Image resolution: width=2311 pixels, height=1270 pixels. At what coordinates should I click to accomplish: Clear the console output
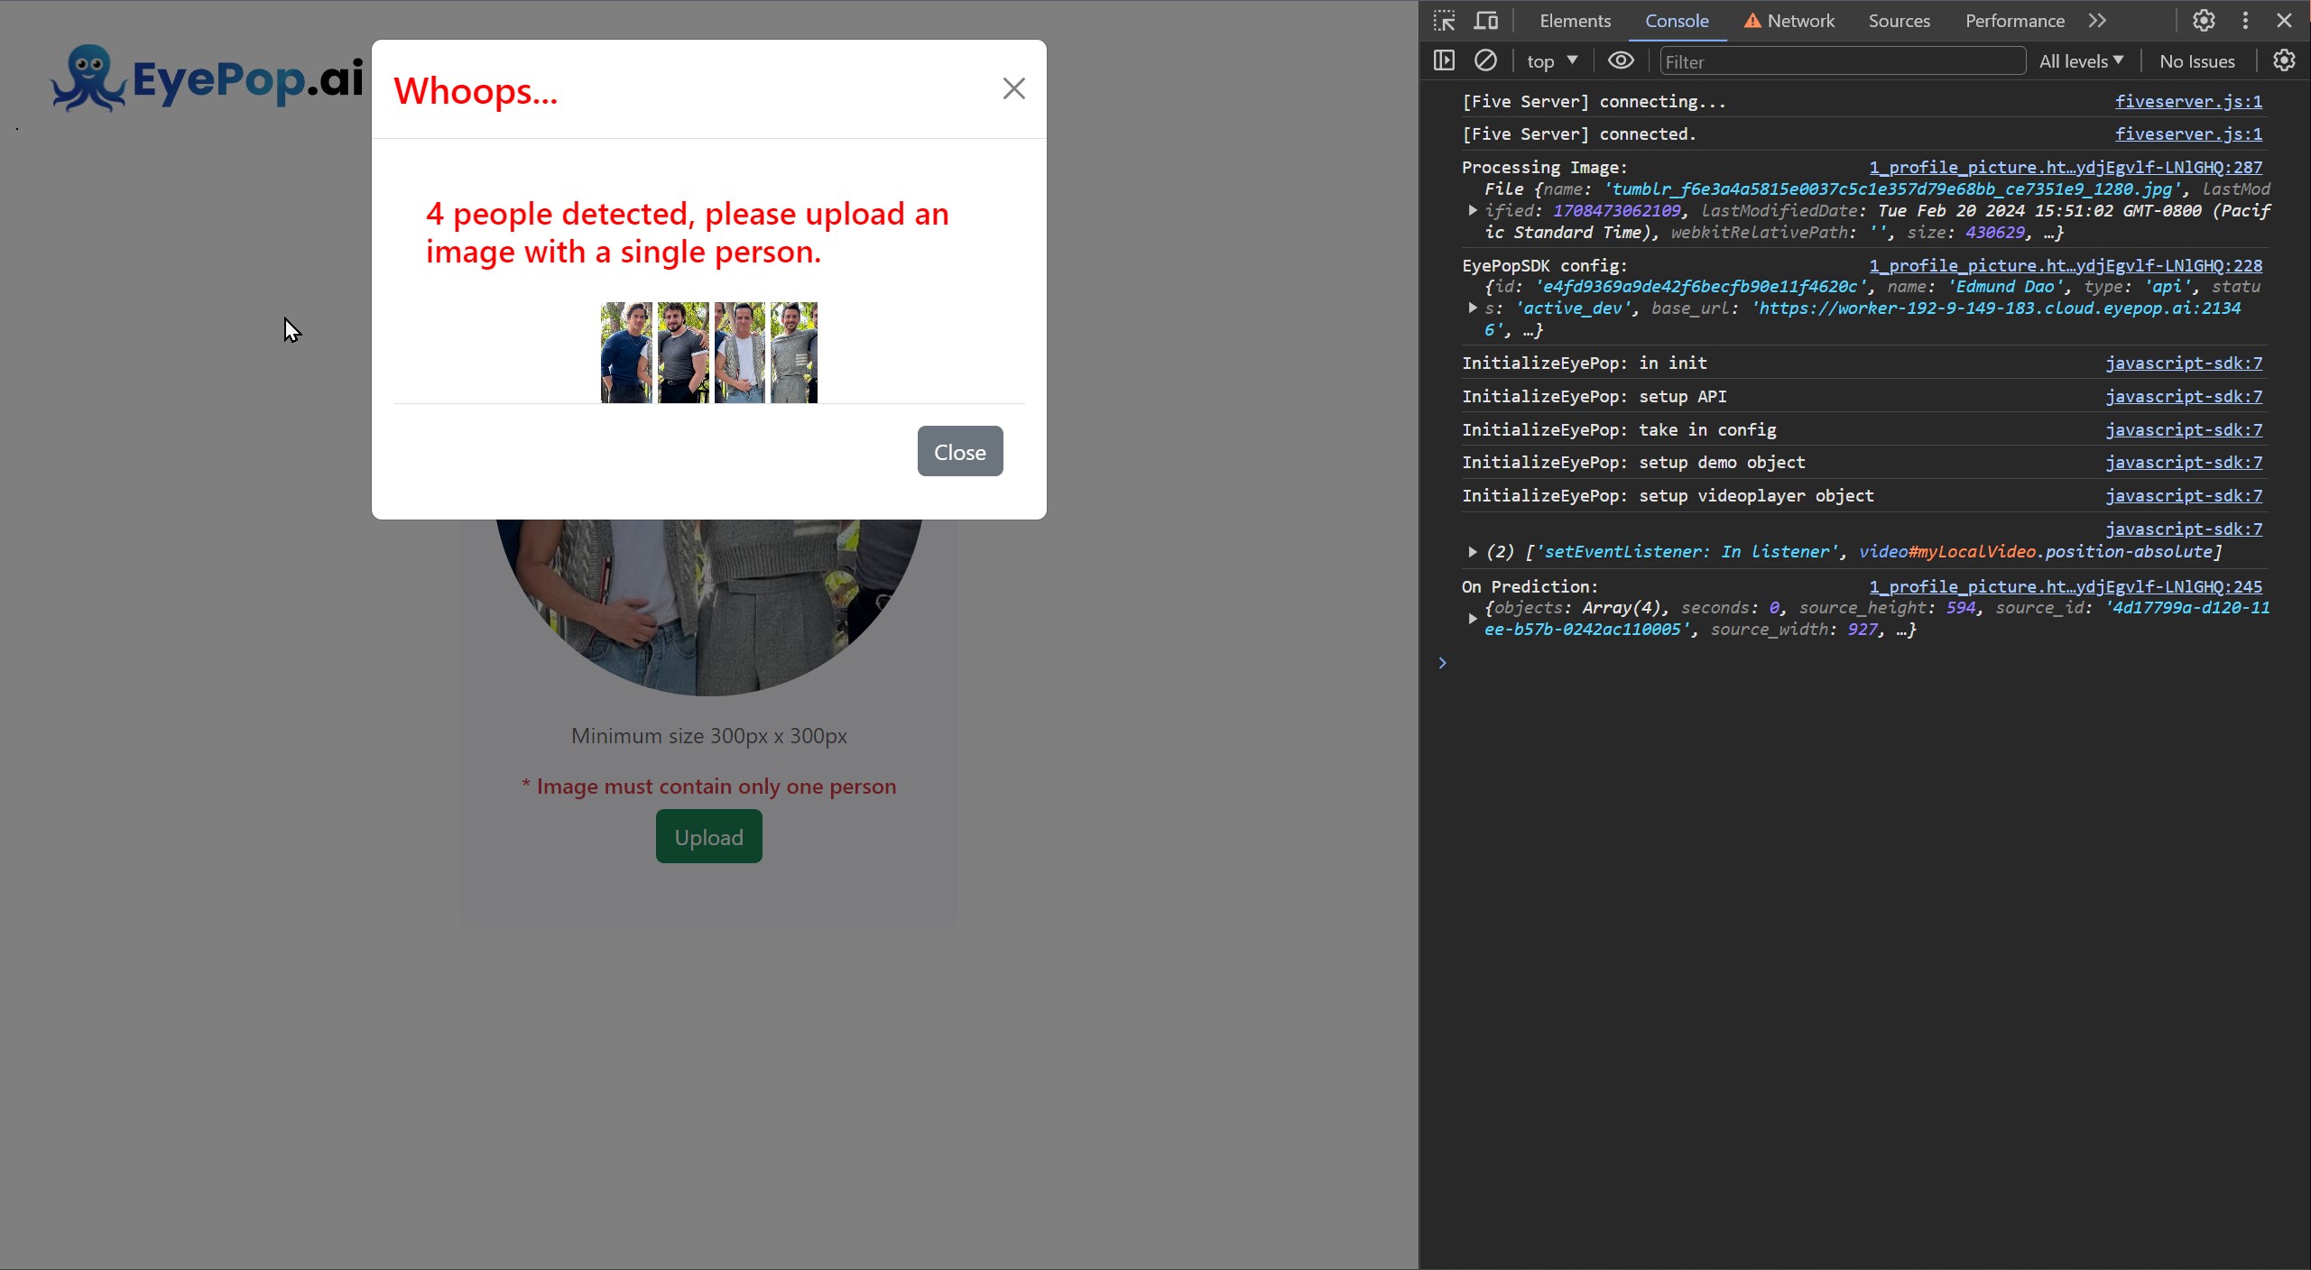tap(1485, 60)
